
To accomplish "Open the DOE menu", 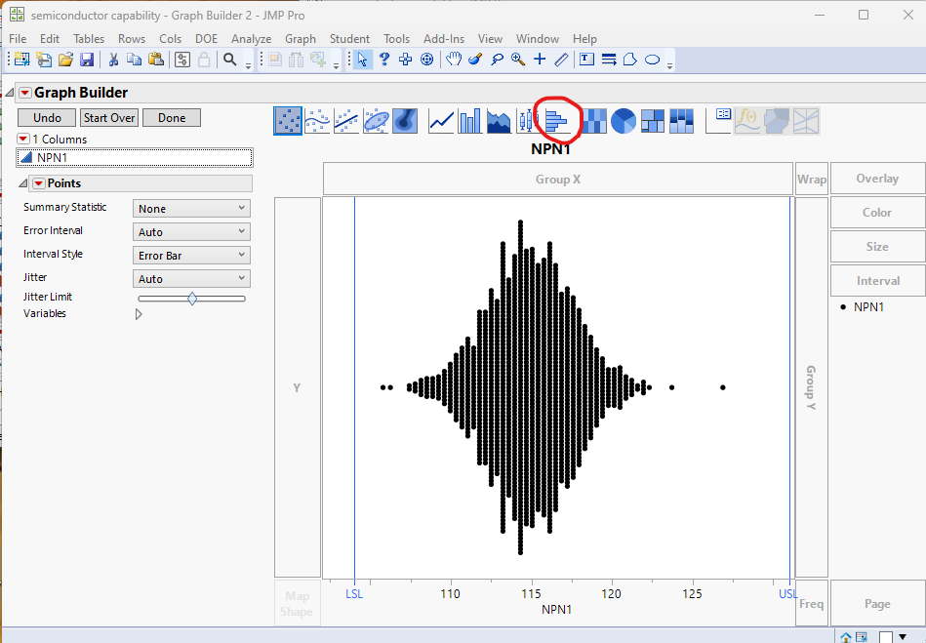I will (x=206, y=39).
